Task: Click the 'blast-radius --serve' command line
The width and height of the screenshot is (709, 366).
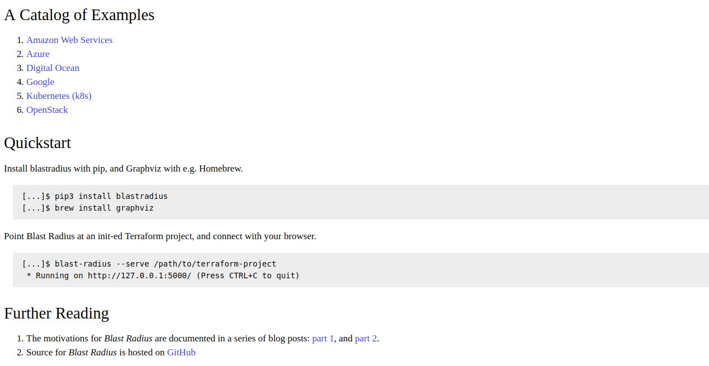Action: click(x=149, y=264)
